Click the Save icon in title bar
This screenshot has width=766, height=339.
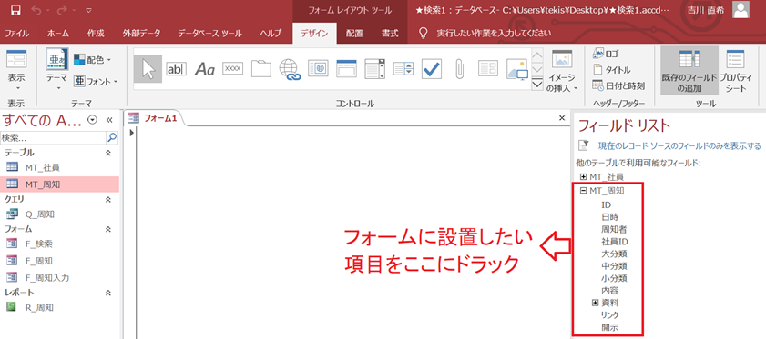(15, 10)
